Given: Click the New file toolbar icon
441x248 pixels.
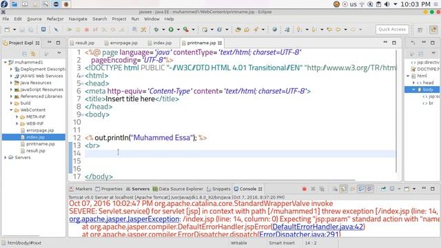Looking at the screenshot, I should pos(7,30).
